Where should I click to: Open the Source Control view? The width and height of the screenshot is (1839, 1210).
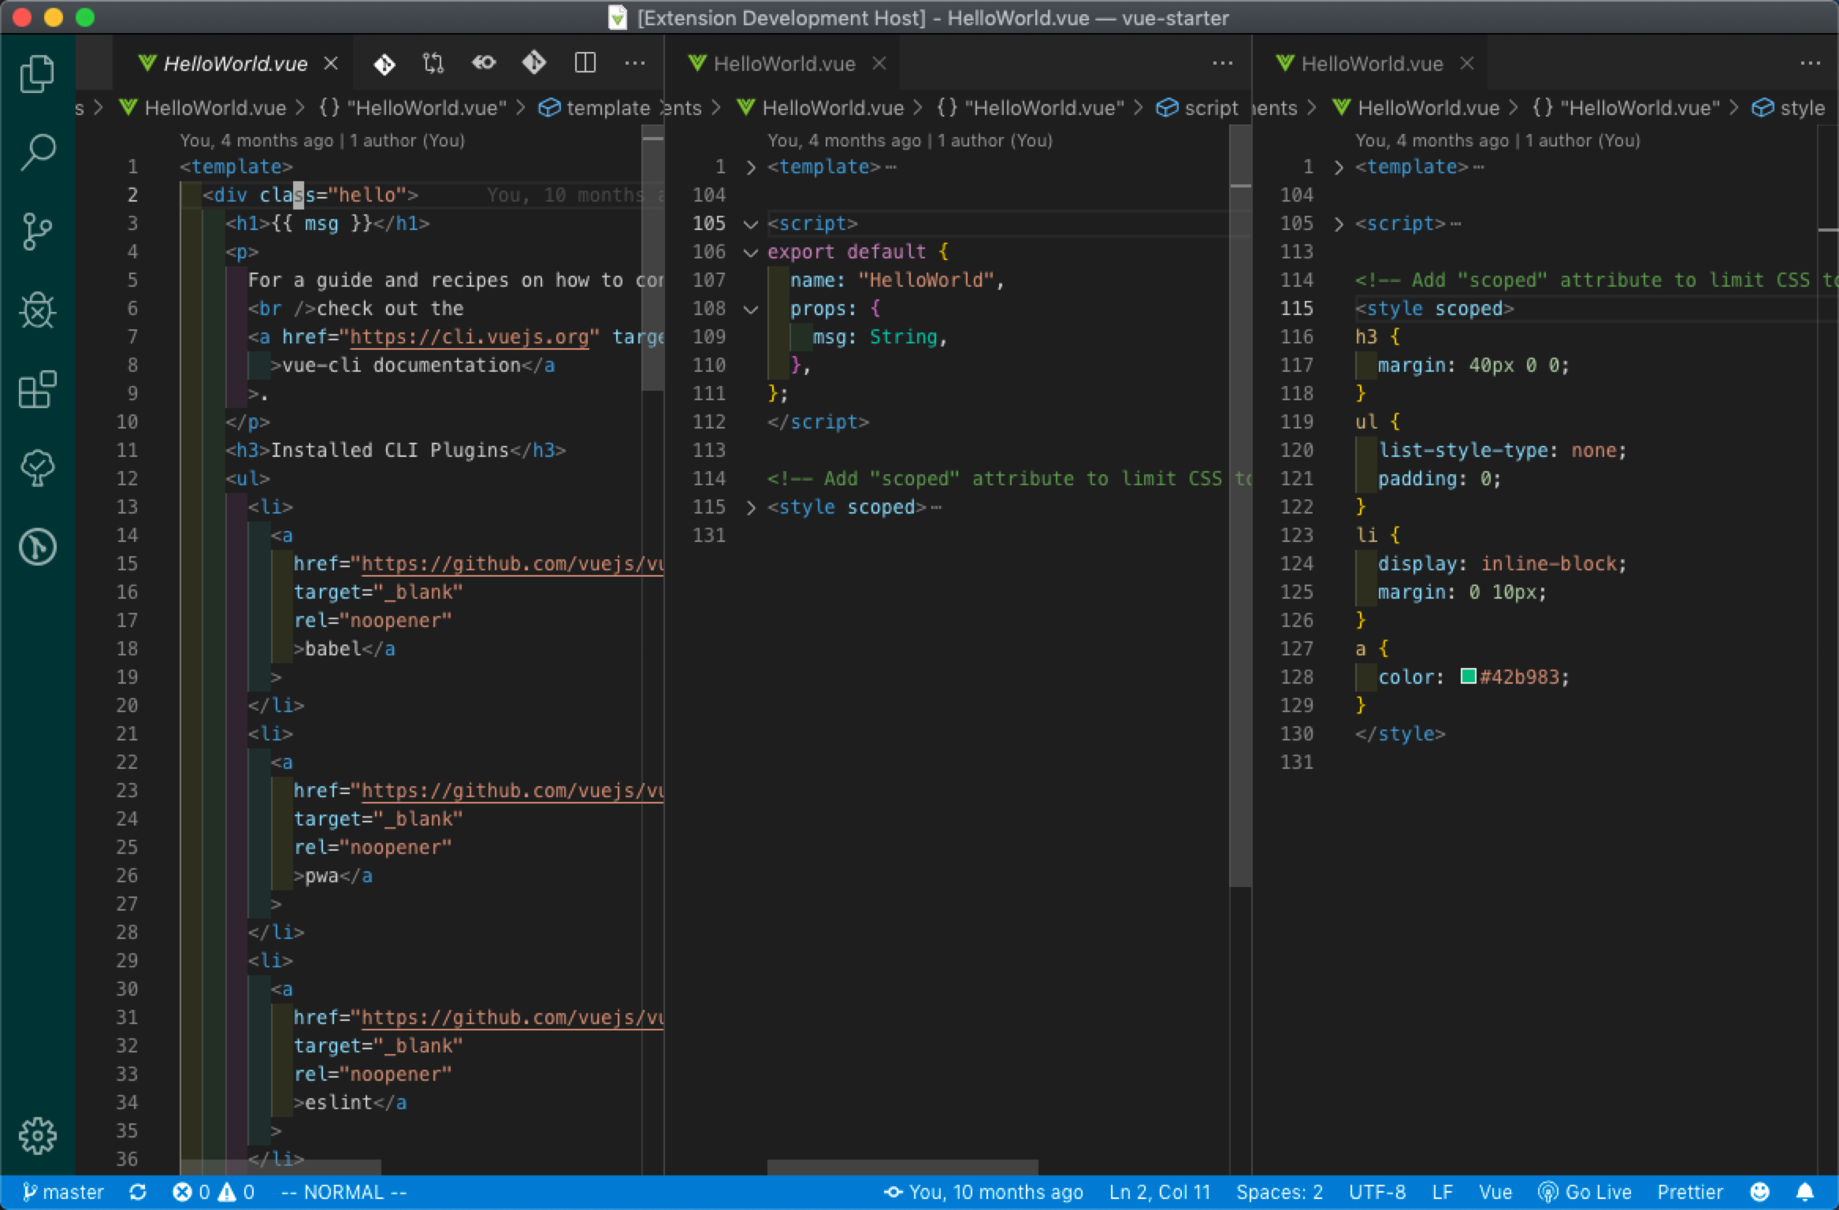[37, 231]
